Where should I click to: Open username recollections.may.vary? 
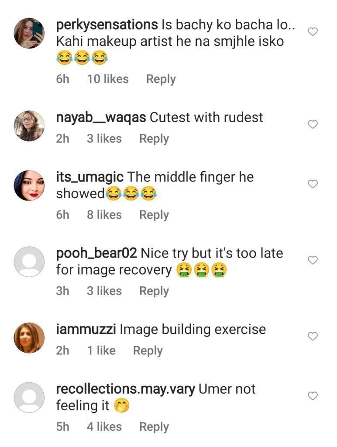pyautogui.click(x=125, y=389)
